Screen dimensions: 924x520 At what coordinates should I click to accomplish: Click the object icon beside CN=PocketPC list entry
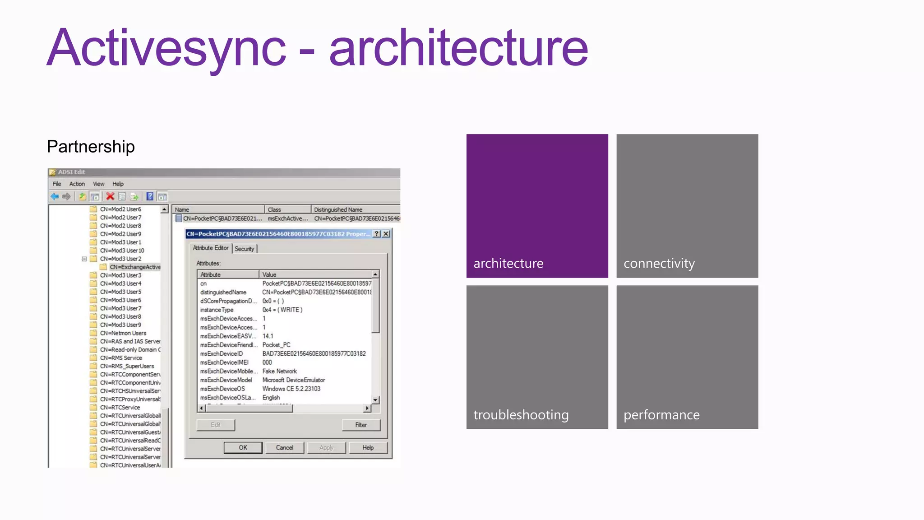tap(179, 218)
